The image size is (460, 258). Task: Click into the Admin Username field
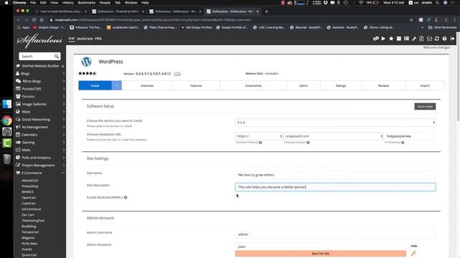[x=336, y=234]
